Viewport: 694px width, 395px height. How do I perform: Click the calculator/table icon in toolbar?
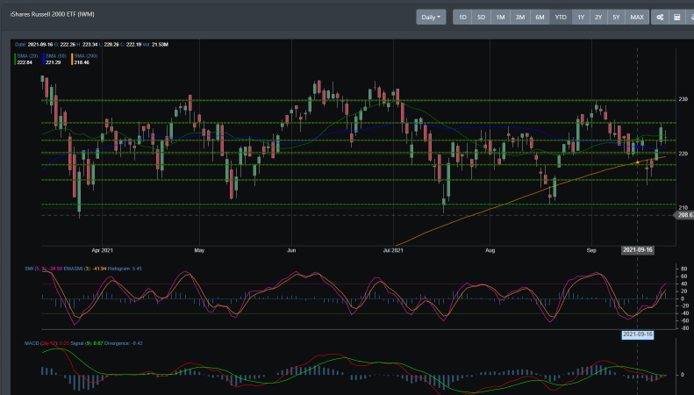click(x=676, y=18)
